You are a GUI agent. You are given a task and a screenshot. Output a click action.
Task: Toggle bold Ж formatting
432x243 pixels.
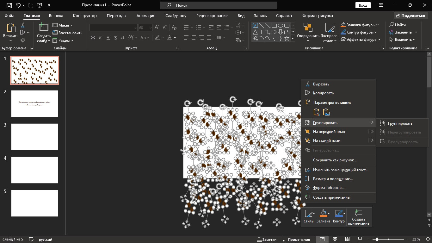point(93,38)
